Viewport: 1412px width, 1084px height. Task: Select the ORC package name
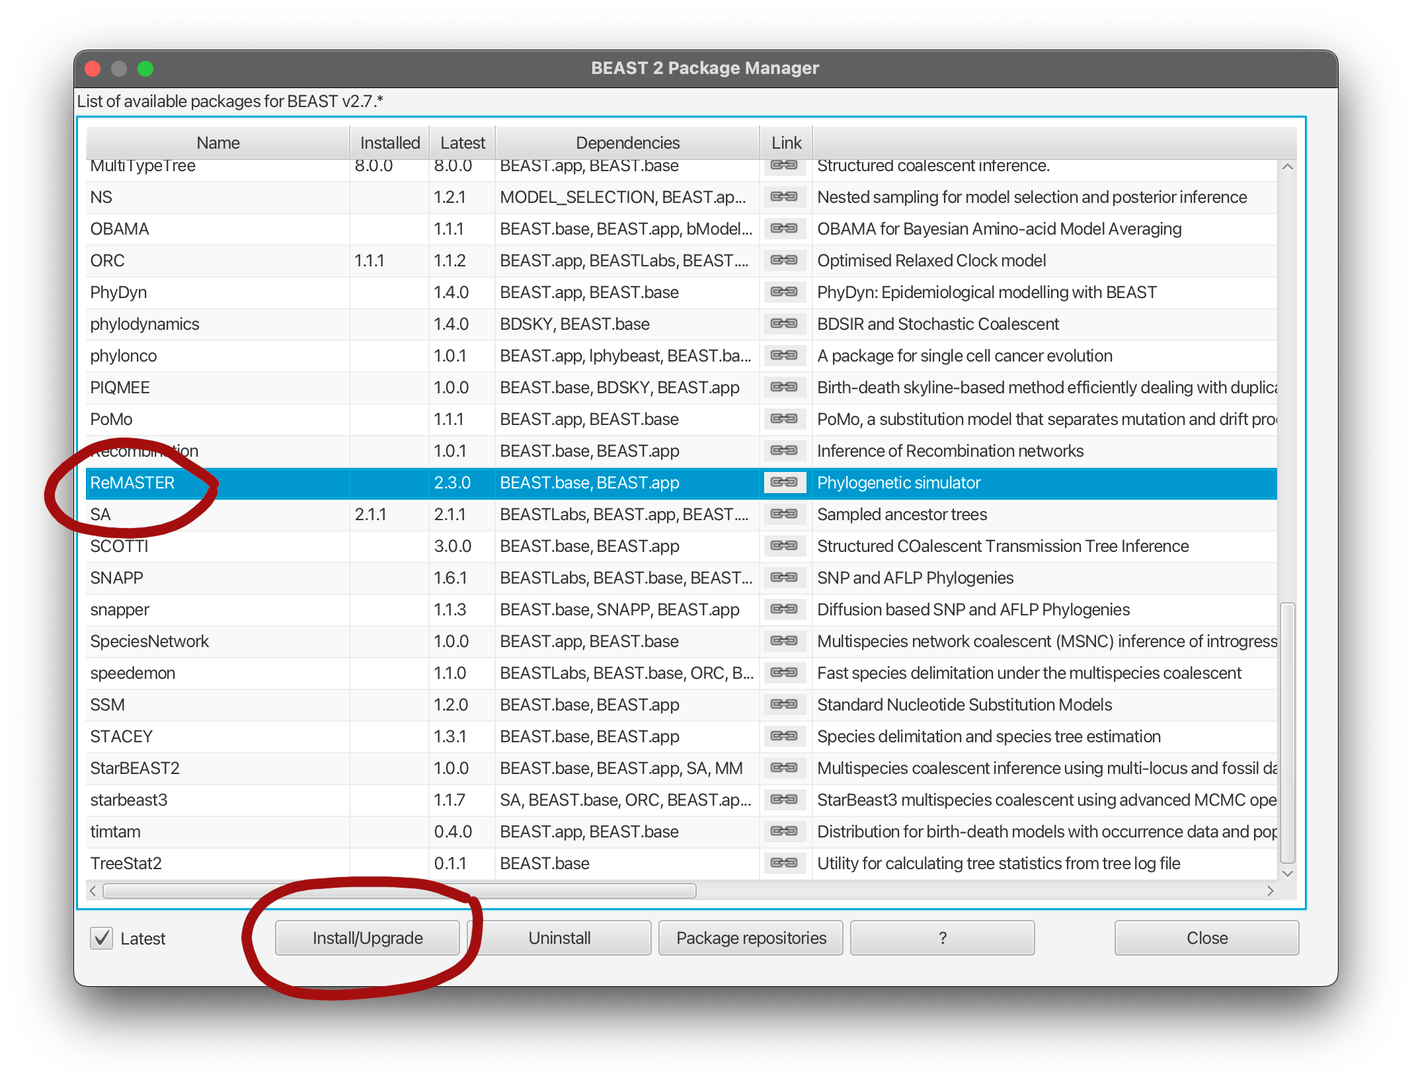(x=107, y=260)
